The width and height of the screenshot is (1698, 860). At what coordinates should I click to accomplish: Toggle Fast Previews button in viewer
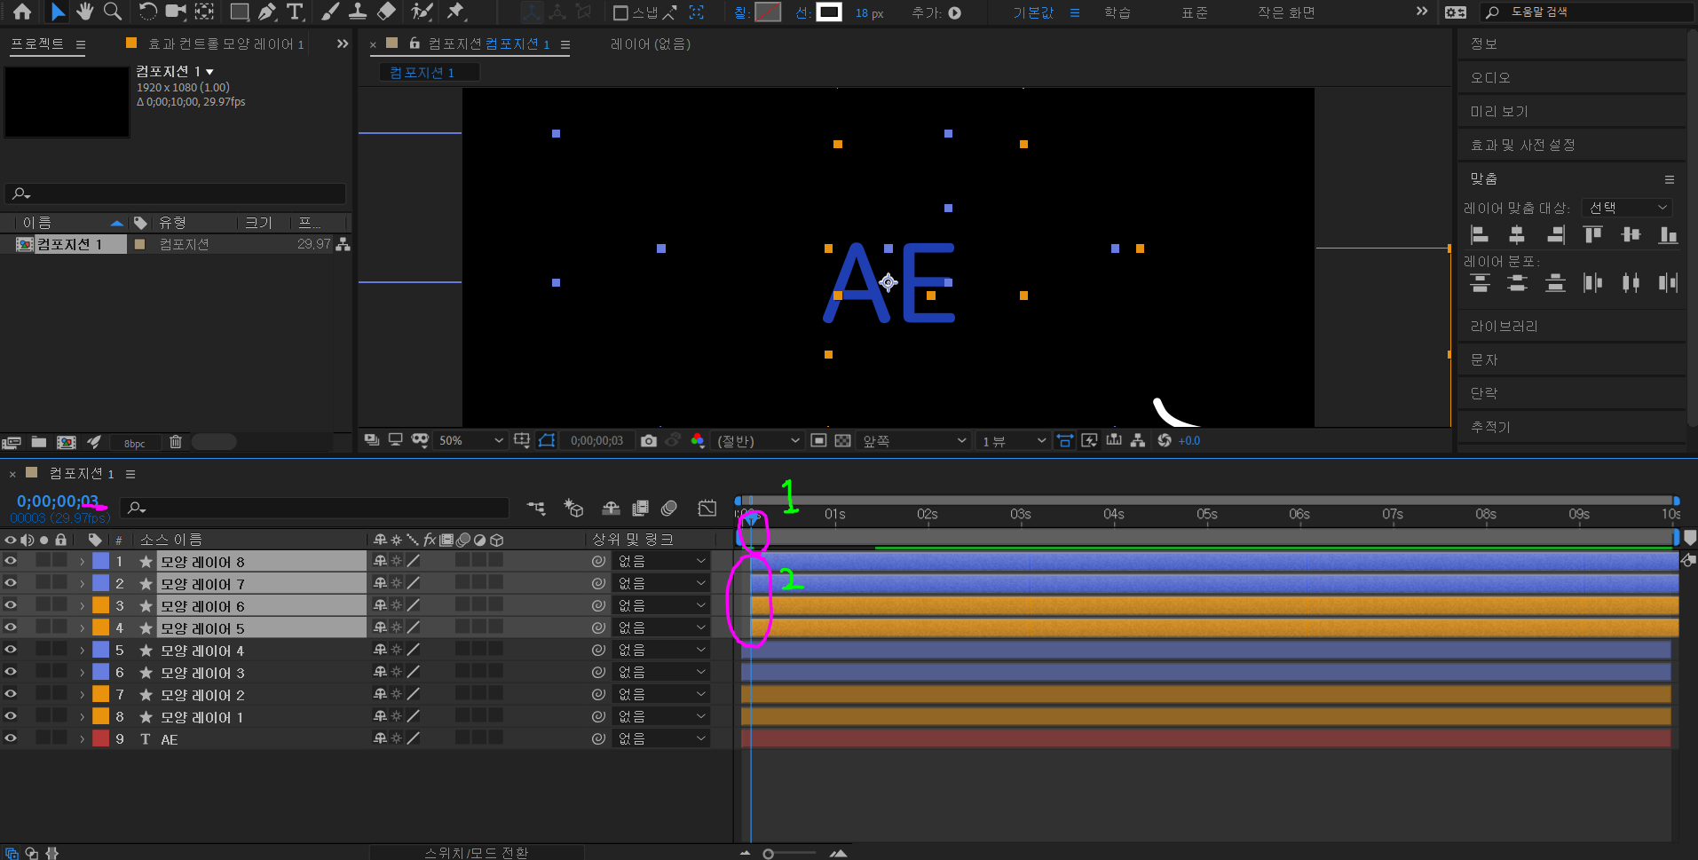tap(1090, 441)
